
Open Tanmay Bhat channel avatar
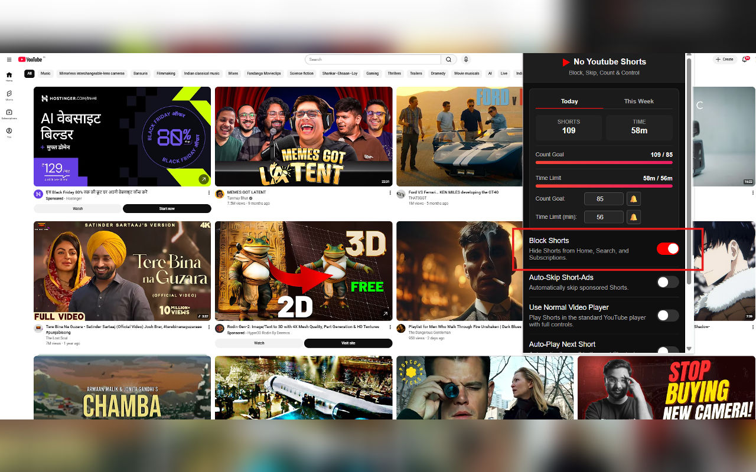[x=220, y=194]
